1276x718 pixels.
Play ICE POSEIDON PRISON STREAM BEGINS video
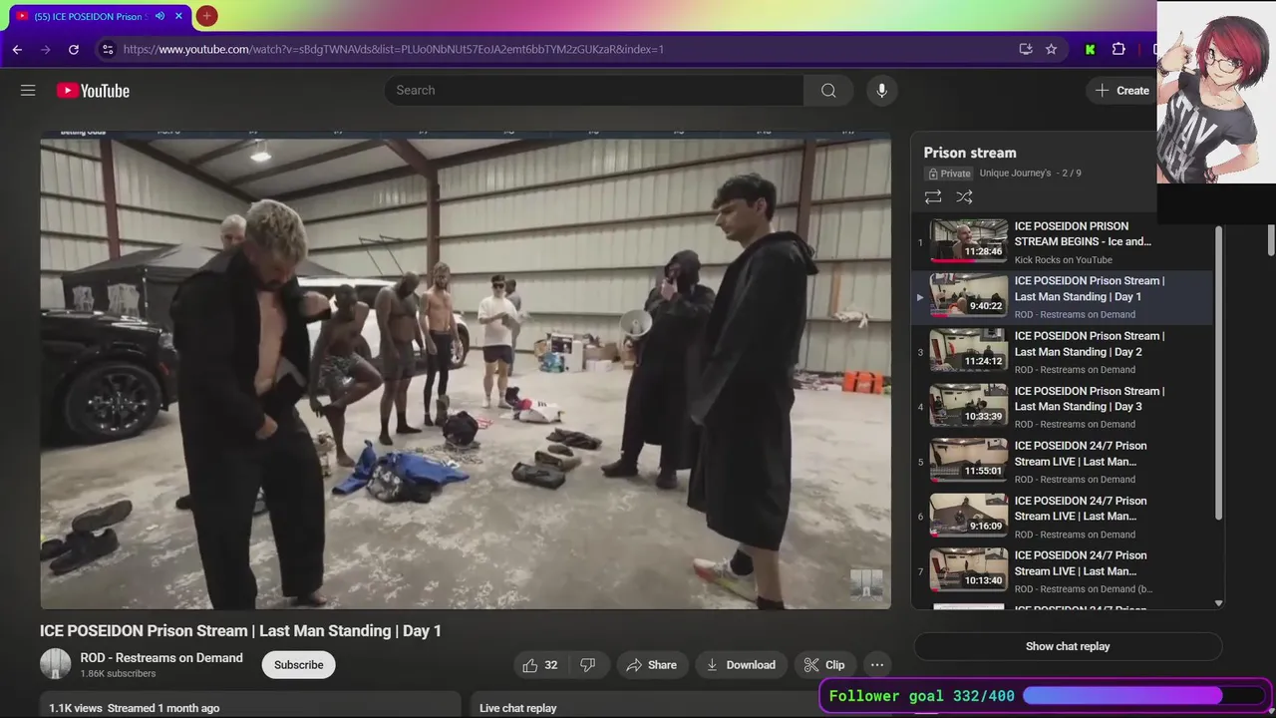1063,242
